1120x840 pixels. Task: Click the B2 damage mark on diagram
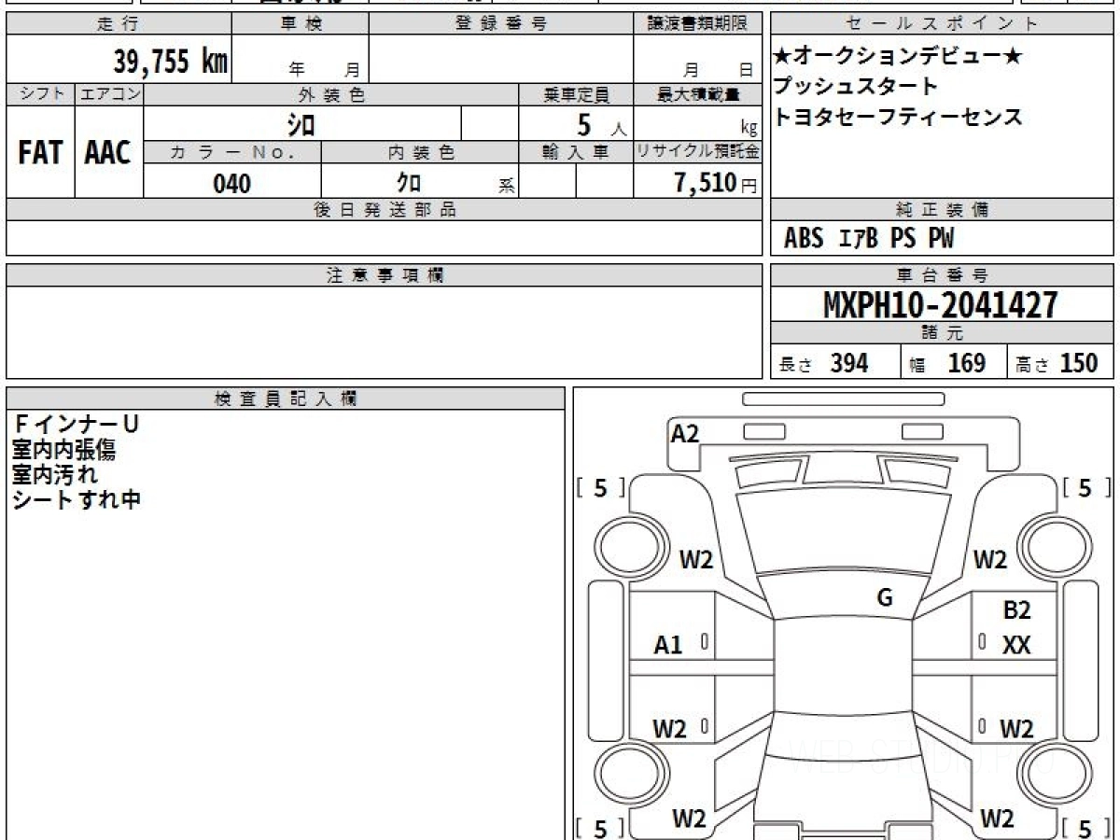pyautogui.click(x=1016, y=611)
